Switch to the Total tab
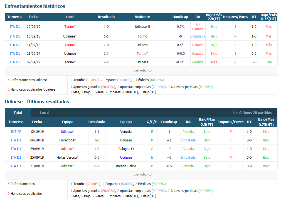This screenshot has height=202, width=281. click(18, 113)
